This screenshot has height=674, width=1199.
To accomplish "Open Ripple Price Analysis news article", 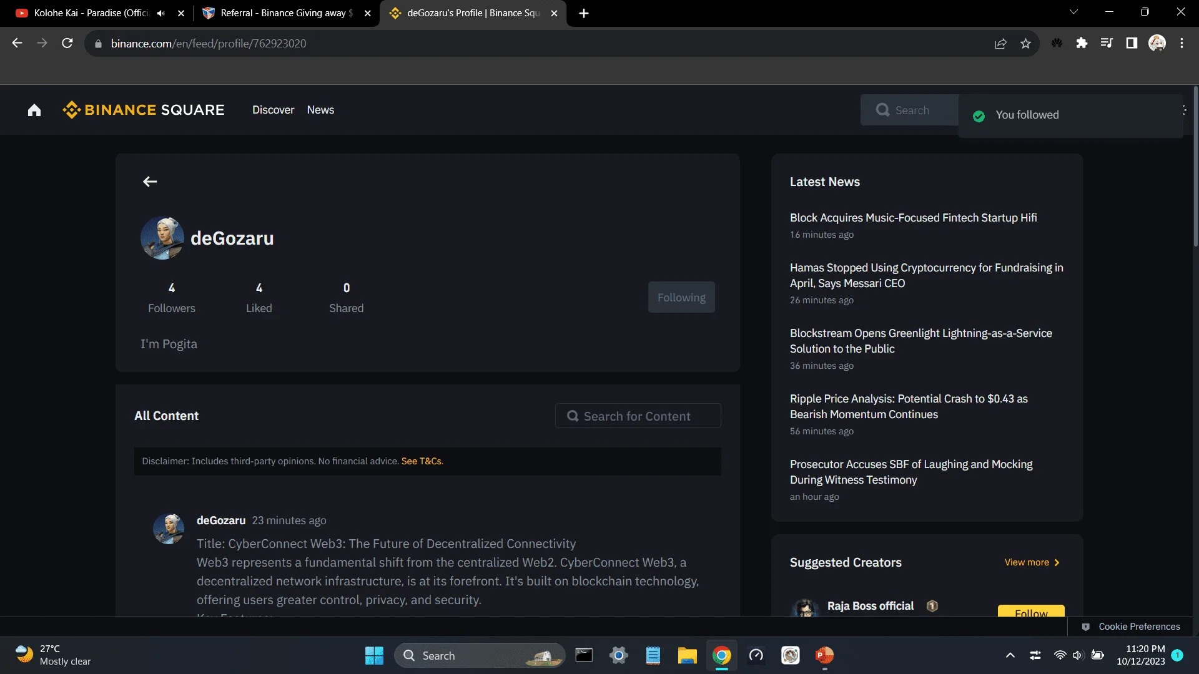I will 909,406.
